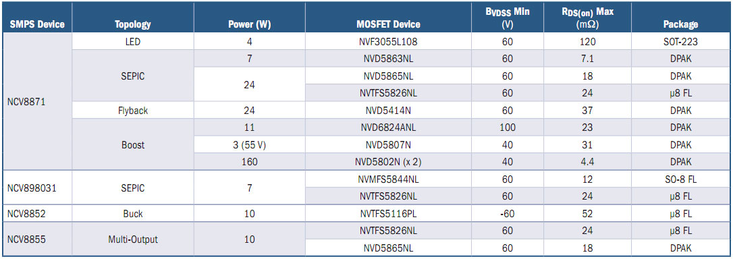Select the SO-8 FL package cell
This screenshot has width=733, height=259.
[x=680, y=179]
